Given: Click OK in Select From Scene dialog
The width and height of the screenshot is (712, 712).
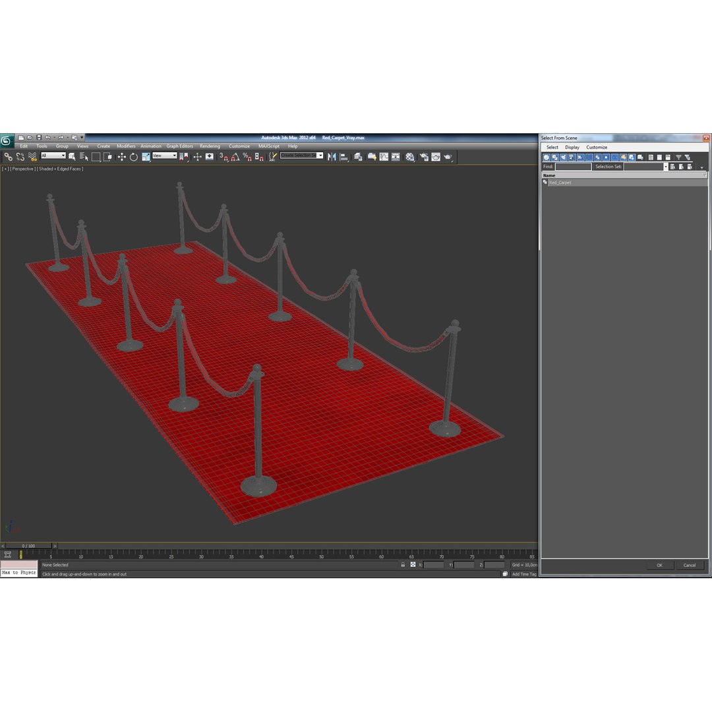Looking at the screenshot, I should (659, 566).
